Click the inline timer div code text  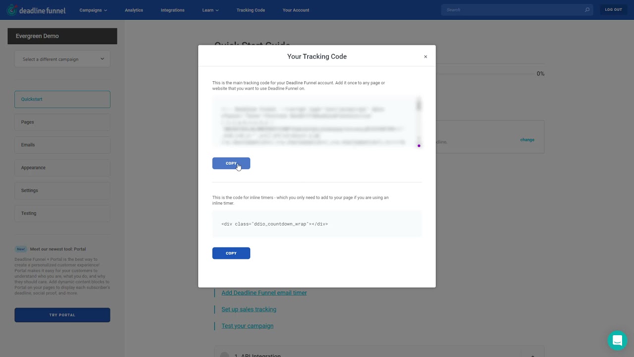coord(274,224)
